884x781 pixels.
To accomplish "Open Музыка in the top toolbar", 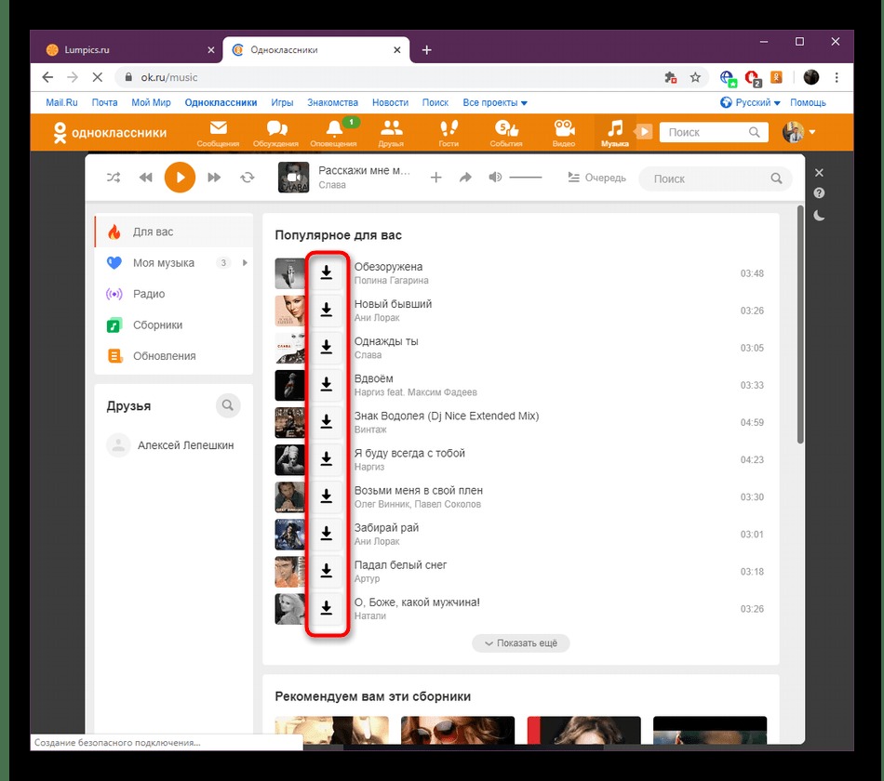I will coord(614,133).
